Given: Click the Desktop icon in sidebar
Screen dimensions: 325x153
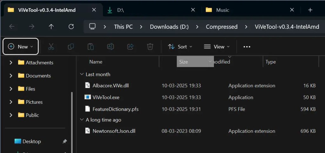Looking at the screenshot, I should pyautogui.click(x=18, y=141).
